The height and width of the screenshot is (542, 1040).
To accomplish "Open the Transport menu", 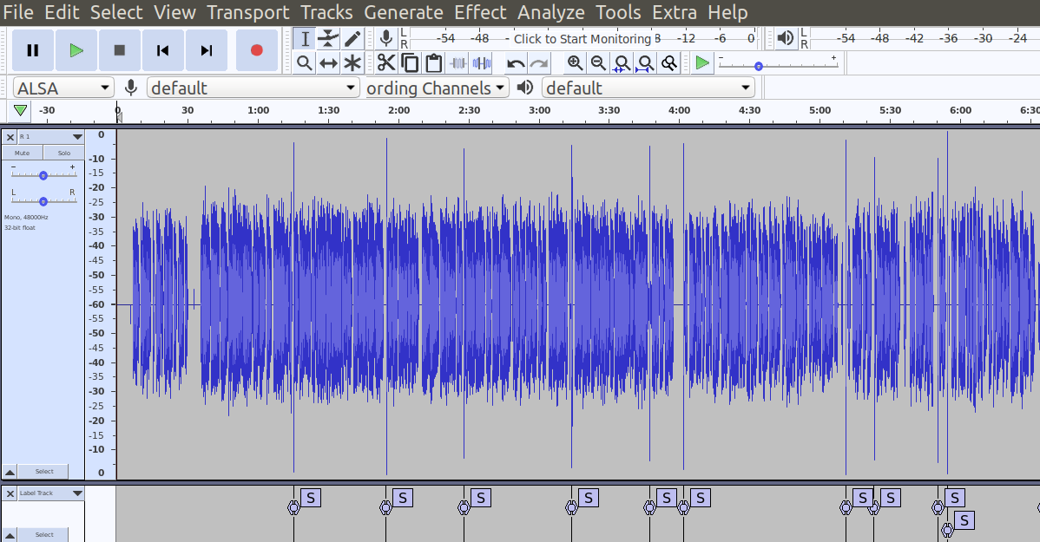I will point(247,12).
